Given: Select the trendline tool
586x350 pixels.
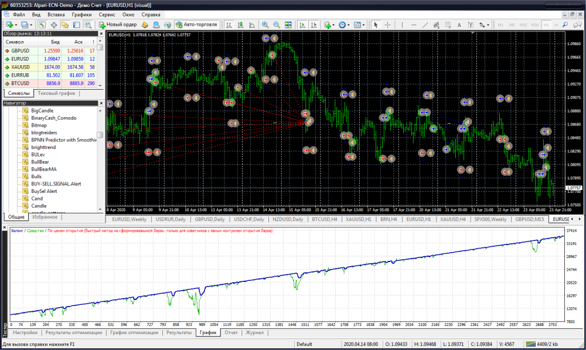Looking at the screenshot, I should pyautogui.click(x=425, y=25).
